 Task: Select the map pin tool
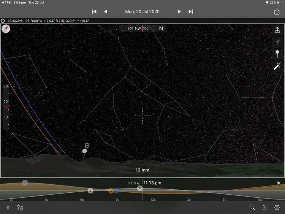point(277,54)
